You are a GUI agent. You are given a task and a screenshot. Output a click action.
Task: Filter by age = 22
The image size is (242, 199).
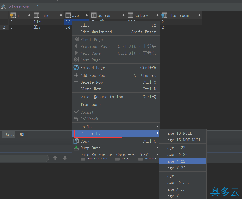(183, 148)
